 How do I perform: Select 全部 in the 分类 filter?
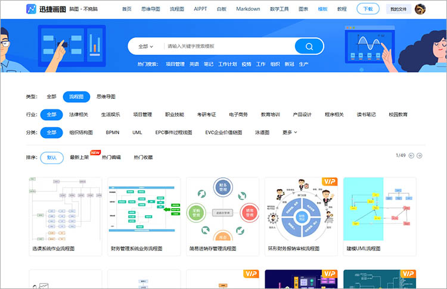(x=52, y=133)
